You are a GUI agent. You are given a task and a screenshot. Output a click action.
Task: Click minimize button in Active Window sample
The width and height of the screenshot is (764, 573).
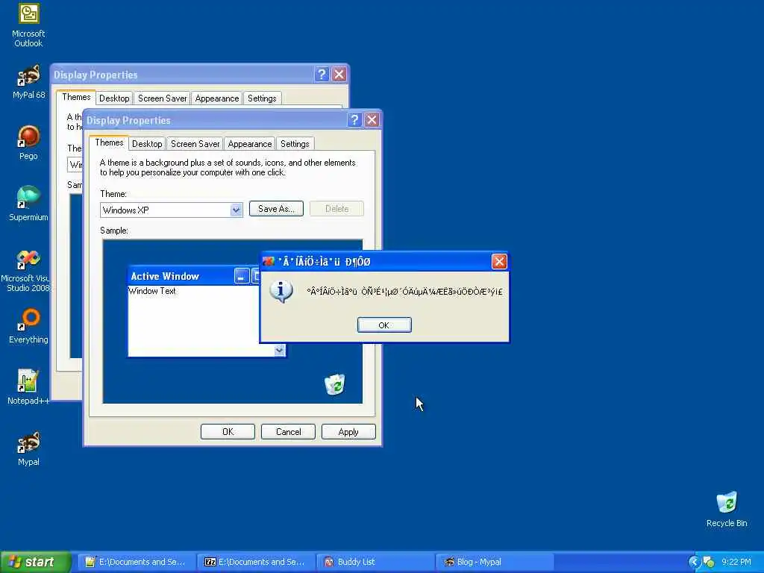pos(241,276)
